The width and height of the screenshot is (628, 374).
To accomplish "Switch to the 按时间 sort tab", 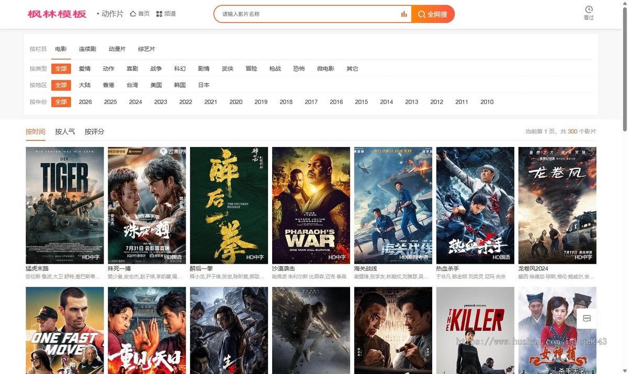I will (x=36, y=132).
